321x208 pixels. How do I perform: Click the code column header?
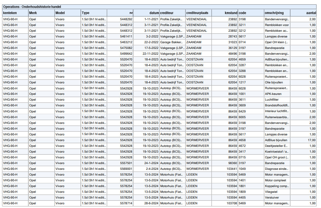(251, 13)
